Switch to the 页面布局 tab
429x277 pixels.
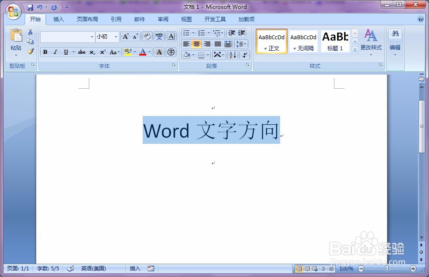pyautogui.click(x=87, y=19)
